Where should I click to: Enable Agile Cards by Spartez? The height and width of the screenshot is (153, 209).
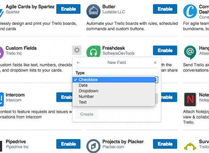pyautogui.click(x=68, y=9)
